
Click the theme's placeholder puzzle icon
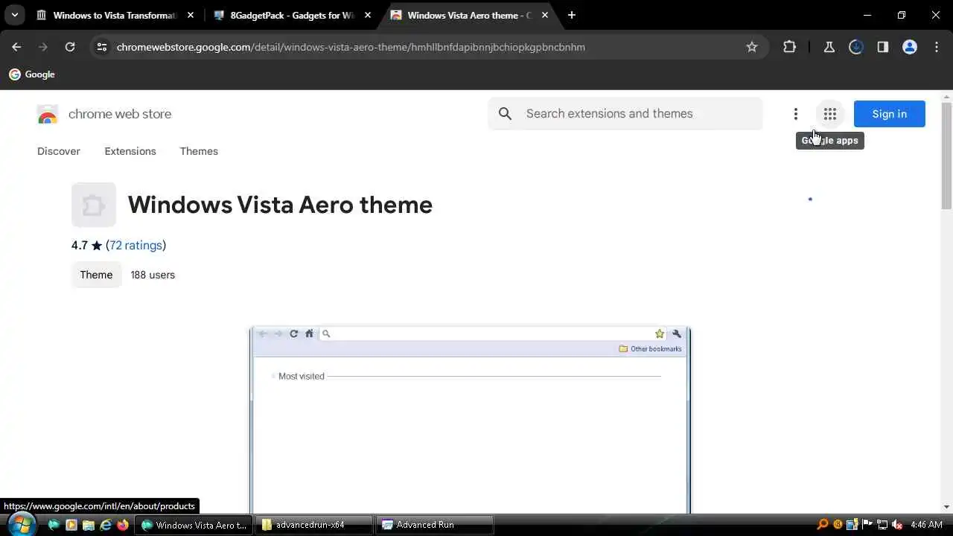[94, 205]
